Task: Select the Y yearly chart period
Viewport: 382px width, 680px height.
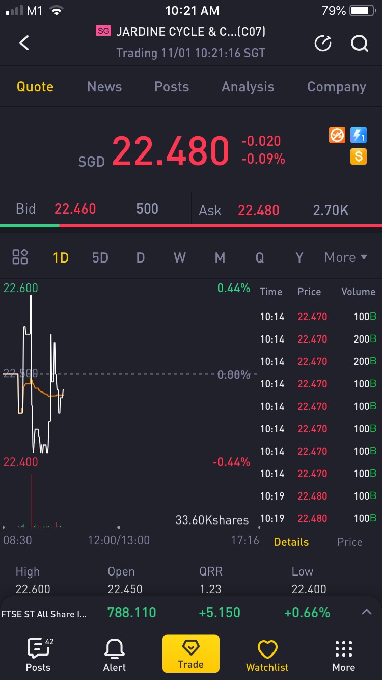Action: pos(299,257)
